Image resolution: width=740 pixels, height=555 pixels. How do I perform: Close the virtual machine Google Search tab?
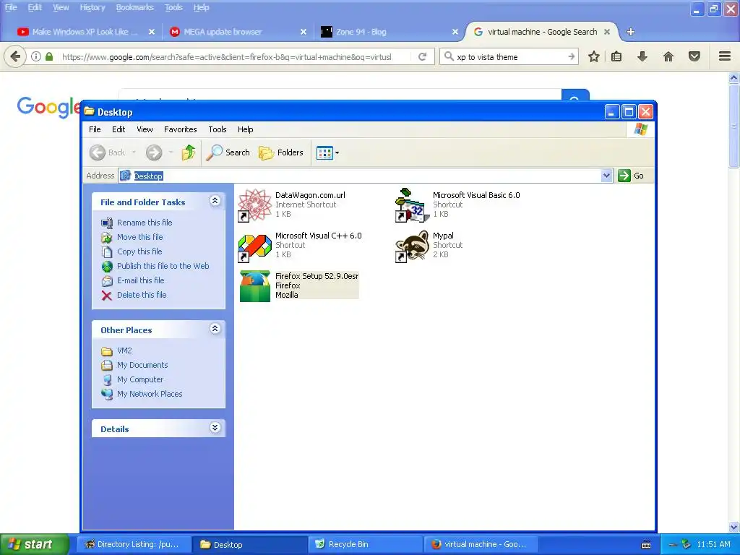point(607,32)
